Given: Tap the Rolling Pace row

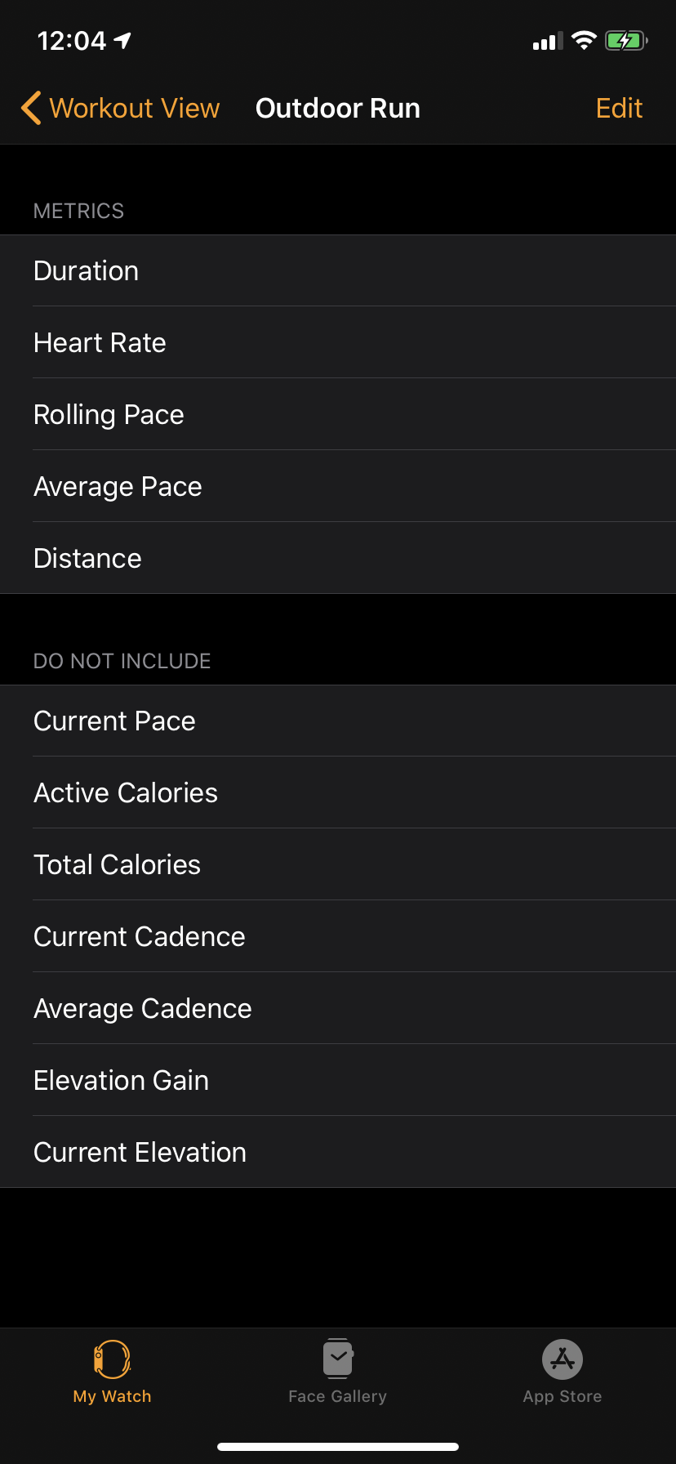Looking at the screenshot, I should tap(338, 415).
